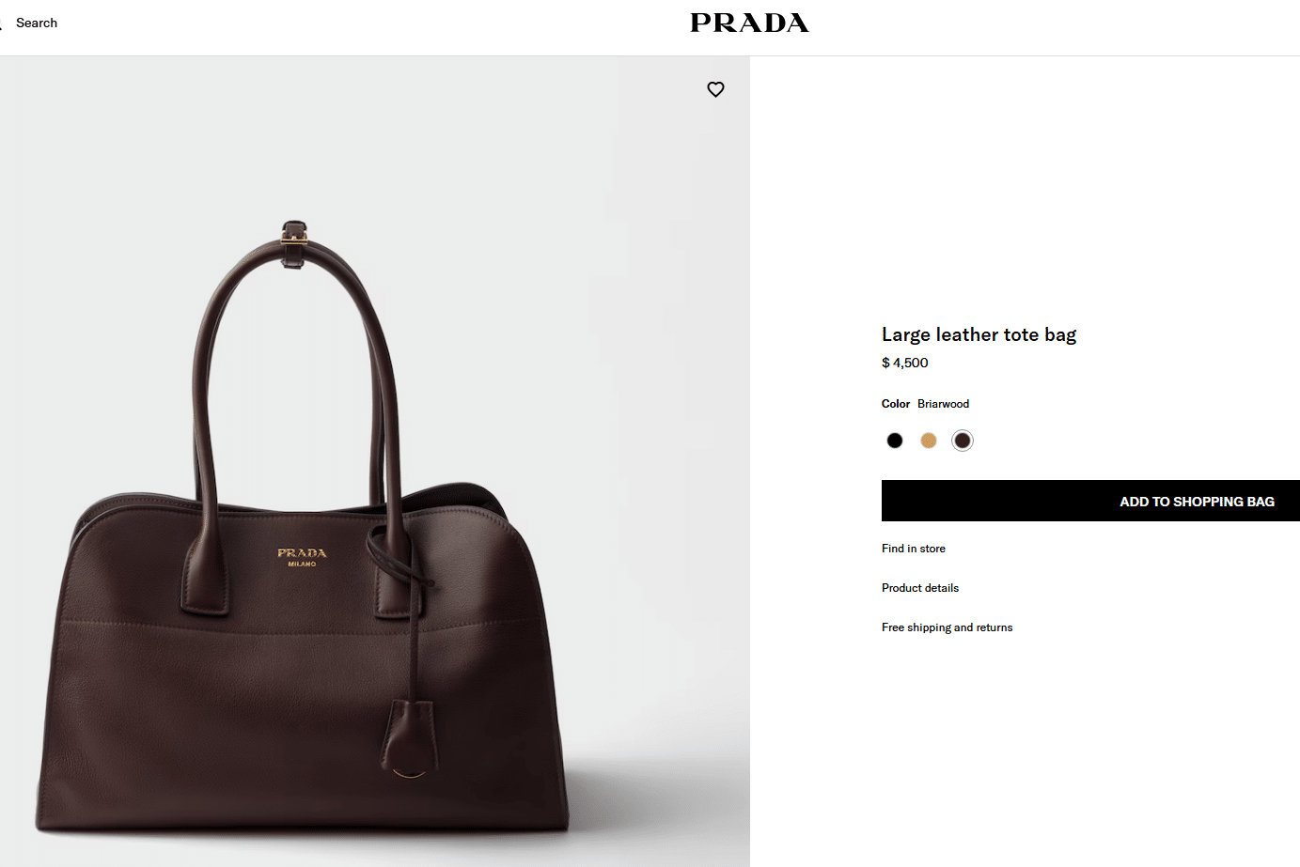Screen dimensions: 1300x867
Task: Open the Search field in header
Action: pos(37,23)
